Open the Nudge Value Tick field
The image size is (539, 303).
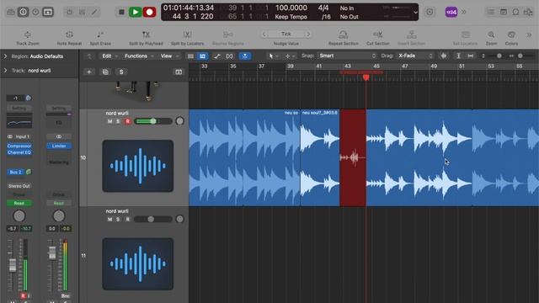pos(286,34)
